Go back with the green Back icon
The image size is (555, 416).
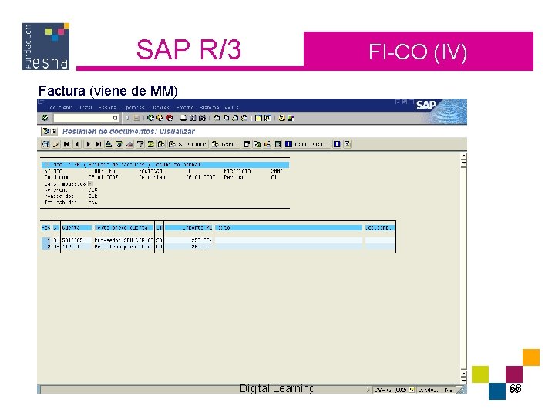click(150, 118)
